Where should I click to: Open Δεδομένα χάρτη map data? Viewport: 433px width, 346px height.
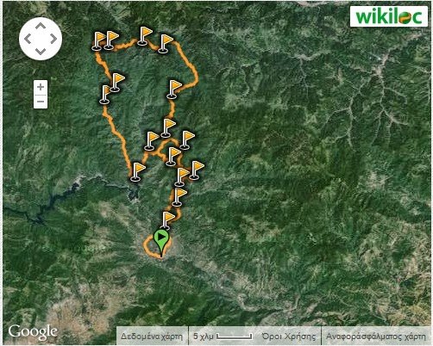pos(152,336)
